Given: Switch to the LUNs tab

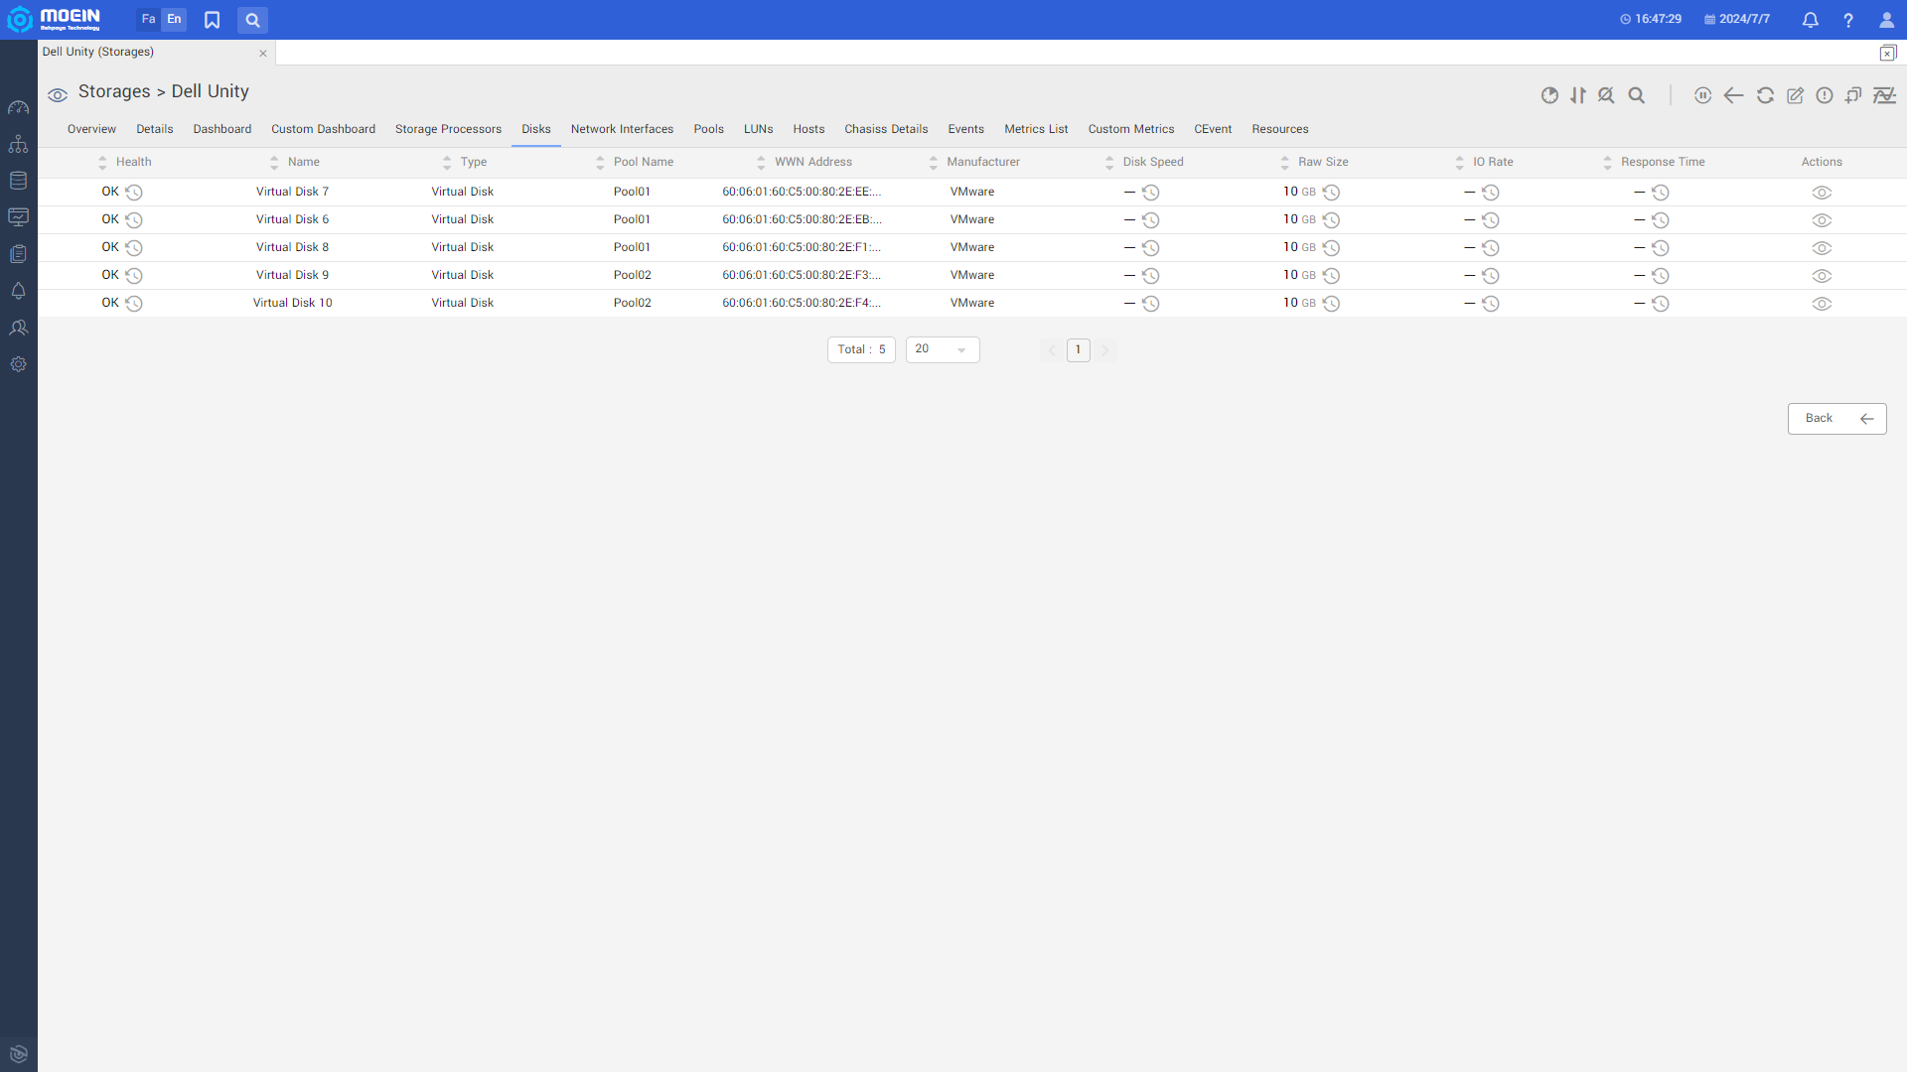Looking at the screenshot, I should coord(758,129).
